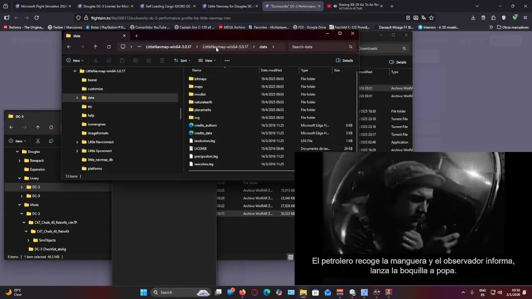Refresh the DC-3 Explorer window
Image resolution: width=532 pixels, height=299 pixels.
(51, 127)
